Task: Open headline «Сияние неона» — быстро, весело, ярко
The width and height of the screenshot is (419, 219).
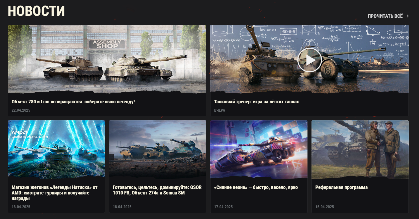Action: 256,187
